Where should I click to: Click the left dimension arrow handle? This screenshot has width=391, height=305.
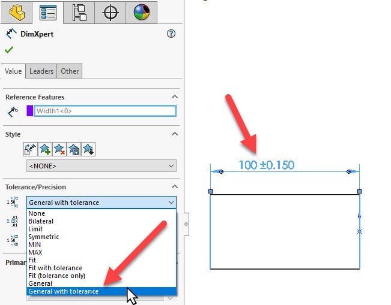tap(220, 171)
